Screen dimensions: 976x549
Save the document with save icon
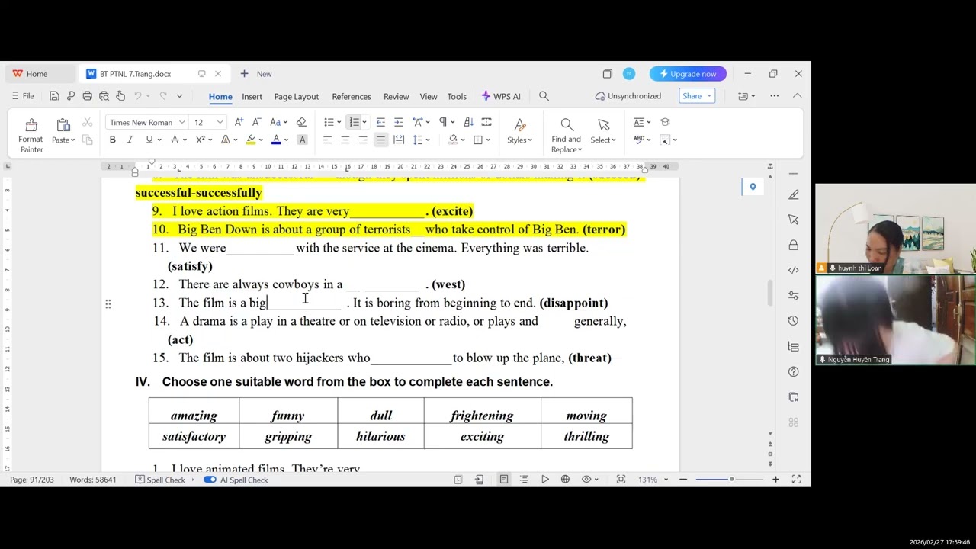tap(54, 96)
